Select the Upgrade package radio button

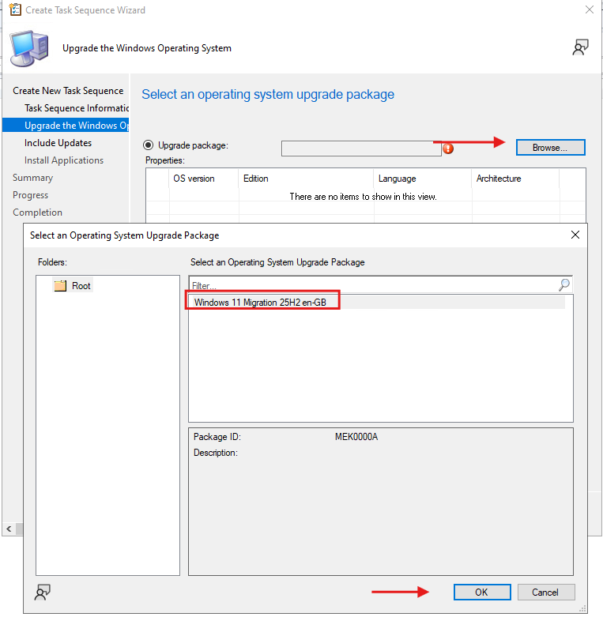(x=148, y=145)
